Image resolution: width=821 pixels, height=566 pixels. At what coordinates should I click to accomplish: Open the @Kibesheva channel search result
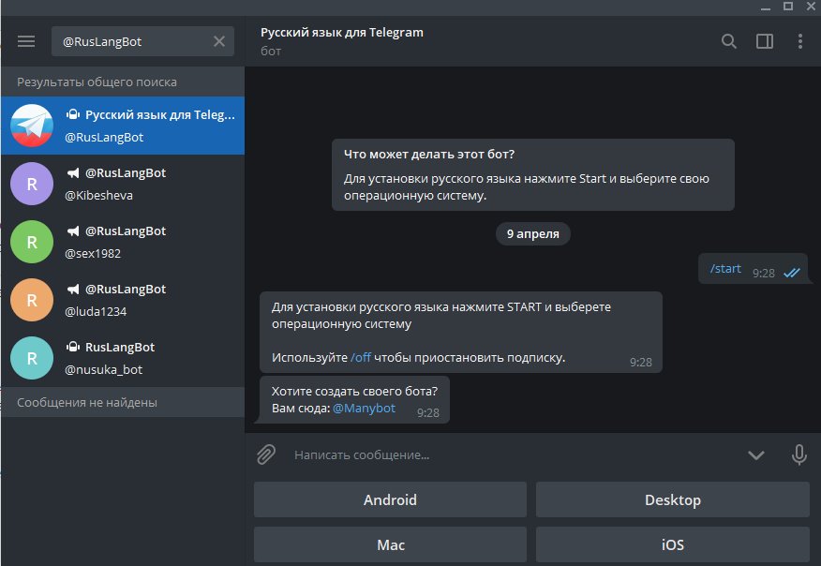(122, 184)
